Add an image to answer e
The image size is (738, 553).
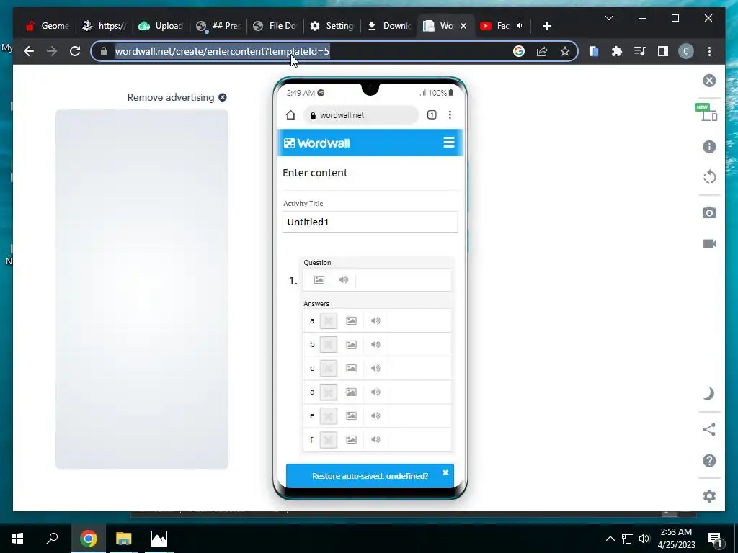351,415
